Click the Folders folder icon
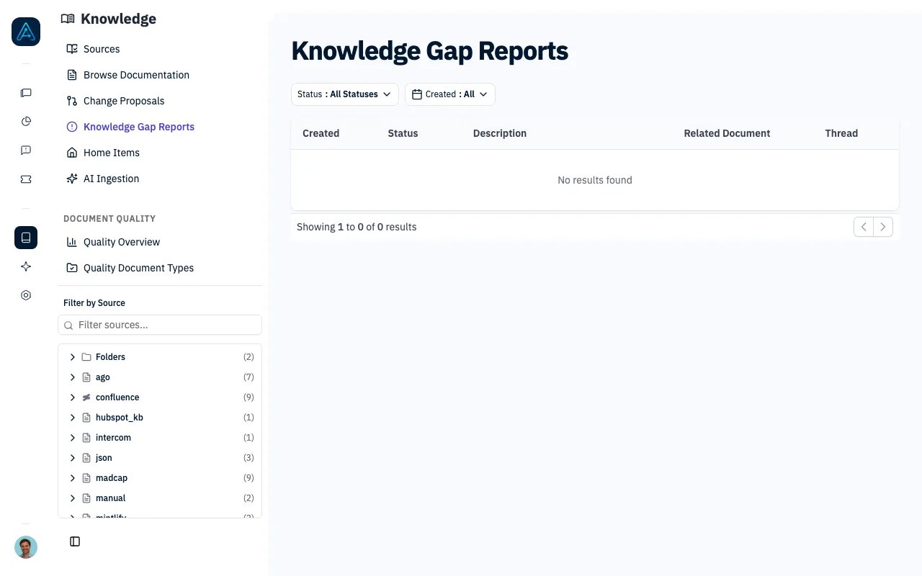 86,357
